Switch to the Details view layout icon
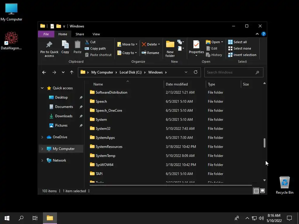The image size is (299, 224). click(256, 191)
